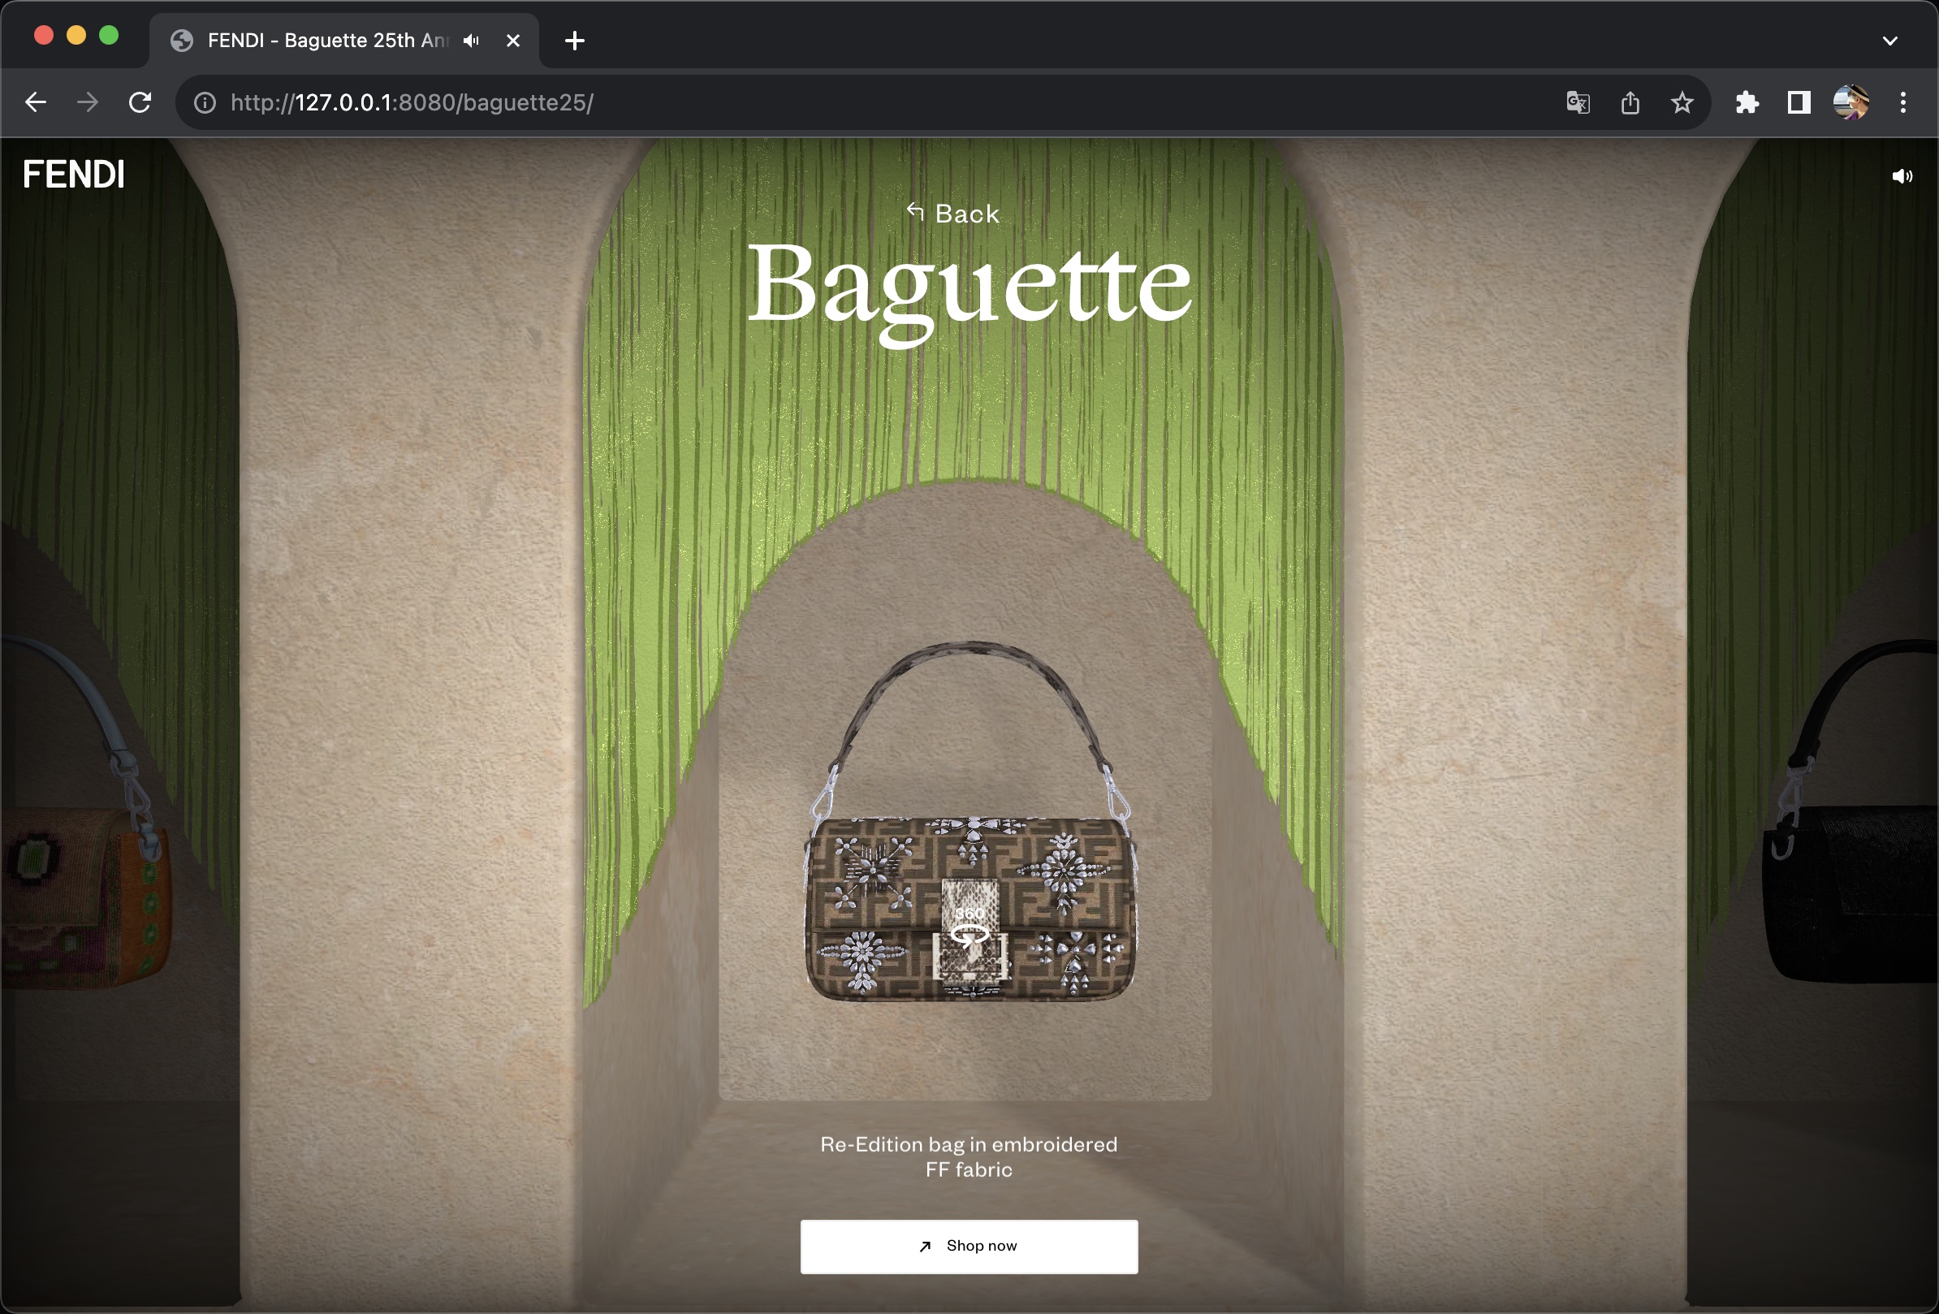Expand the tab search chevron

coord(1889,40)
